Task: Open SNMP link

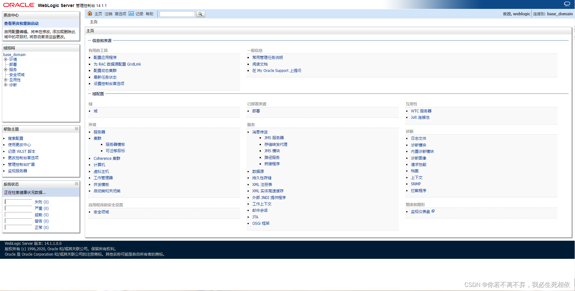Action: pos(416,184)
